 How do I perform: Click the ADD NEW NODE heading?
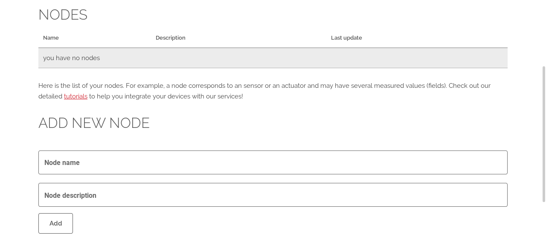click(94, 123)
